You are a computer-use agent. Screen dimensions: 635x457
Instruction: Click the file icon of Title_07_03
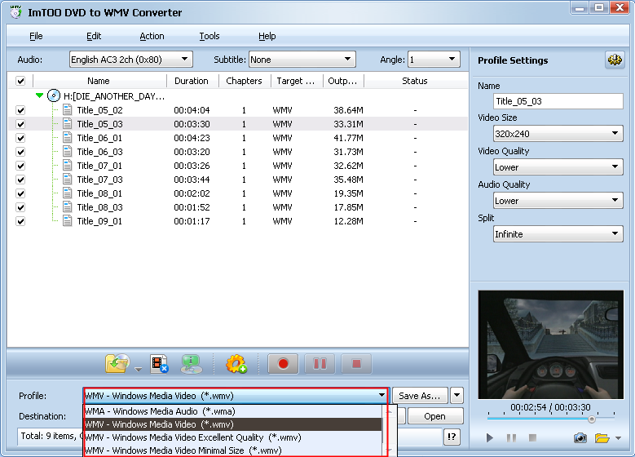(68, 180)
